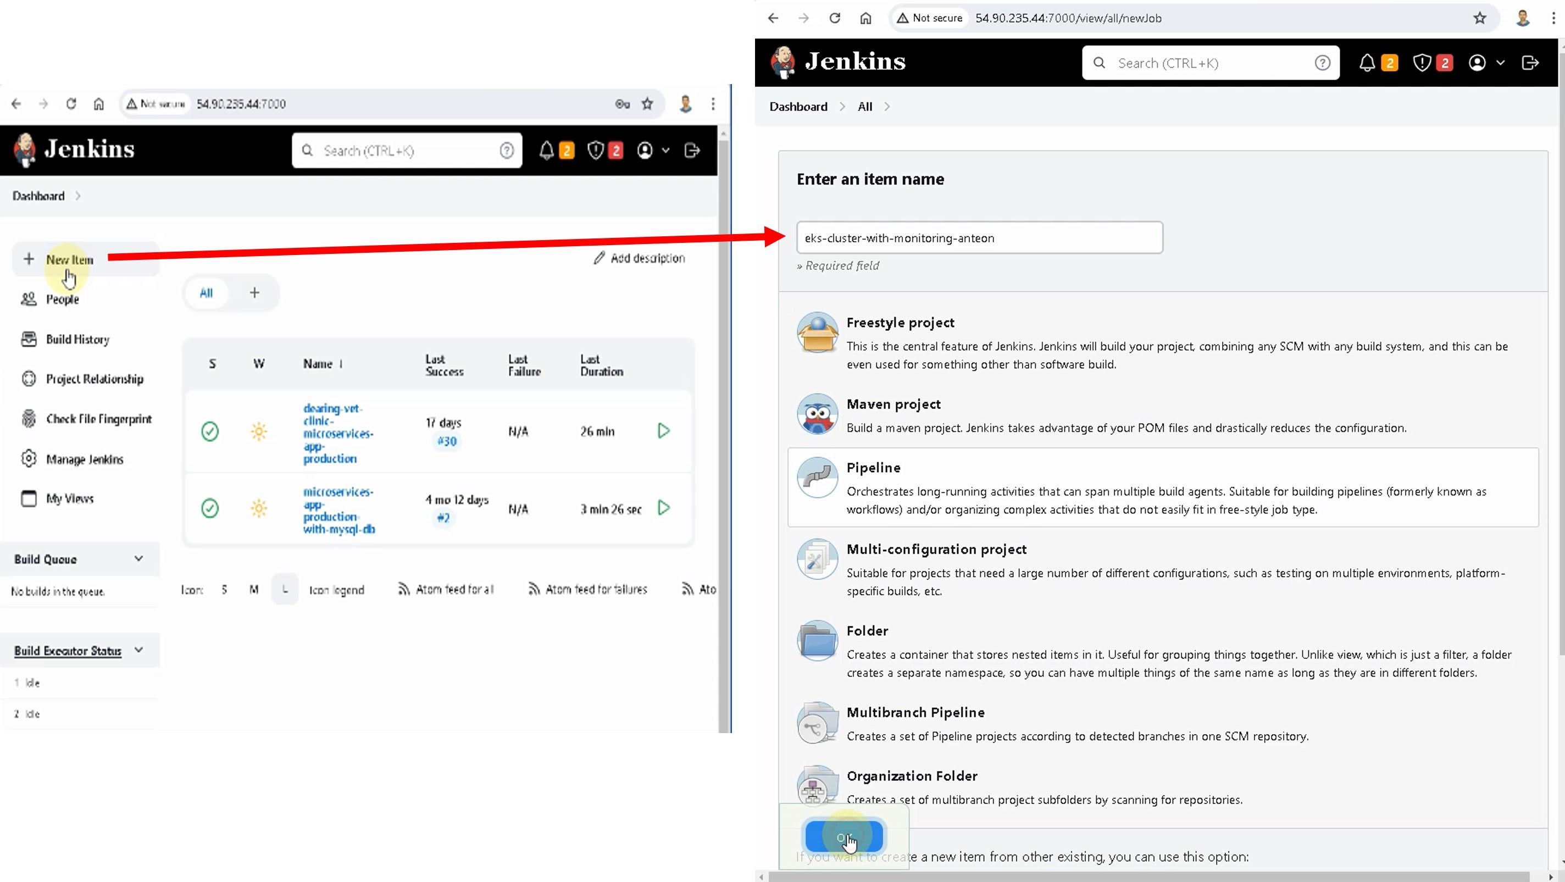Collapse the Build Executor Status panel
This screenshot has height=882, width=1565.
138,650
